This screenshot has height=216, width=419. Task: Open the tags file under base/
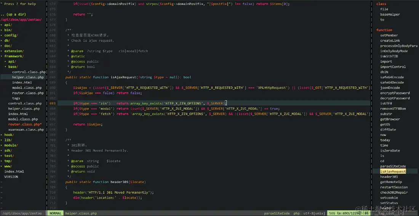click(x=16, y=98)
